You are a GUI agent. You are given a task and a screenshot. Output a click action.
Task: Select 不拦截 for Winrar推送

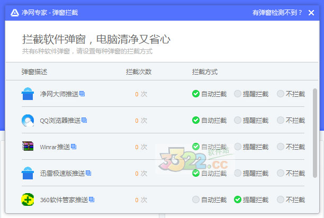click(x=291, y=147)
